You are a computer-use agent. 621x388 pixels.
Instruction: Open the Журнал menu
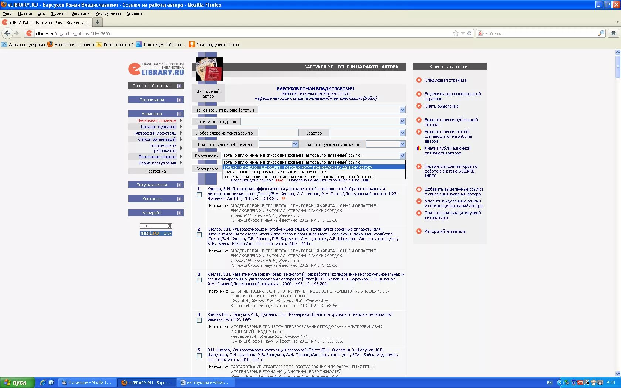58,13
